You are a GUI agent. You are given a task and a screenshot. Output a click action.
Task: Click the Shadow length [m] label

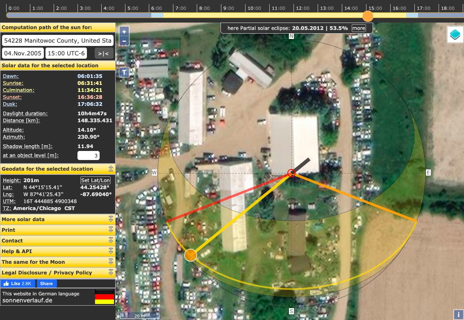27,146
